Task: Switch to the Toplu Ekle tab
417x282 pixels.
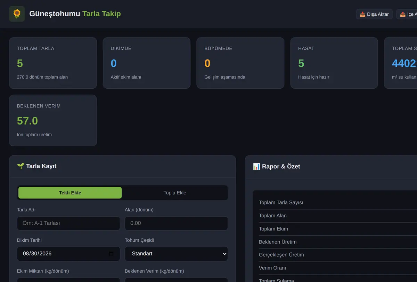Action: point(175,193)
